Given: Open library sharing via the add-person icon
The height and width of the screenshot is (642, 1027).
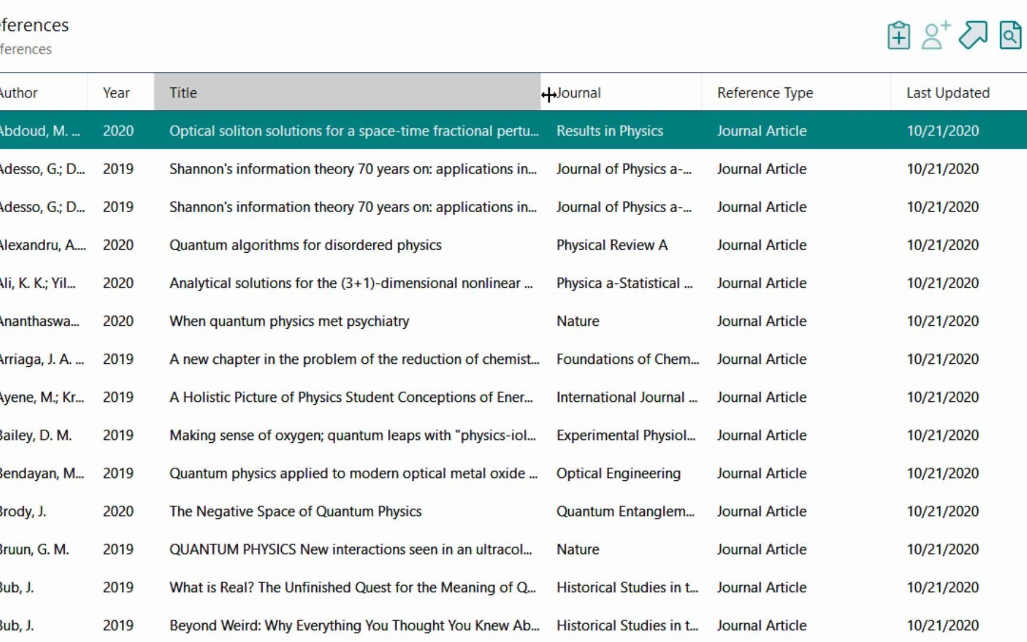Looking at the screenshot, I should pyautogui.click(x=934, y=36).
